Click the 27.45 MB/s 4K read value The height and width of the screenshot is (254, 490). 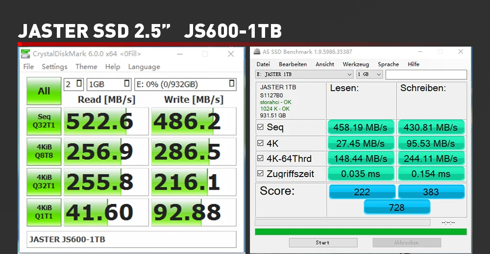tap(361, 143)
